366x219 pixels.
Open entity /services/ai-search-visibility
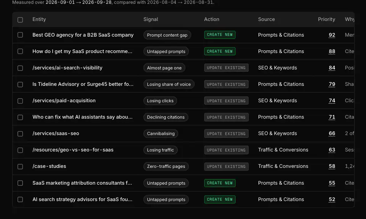pyautogui.click(x=67, y=68)
